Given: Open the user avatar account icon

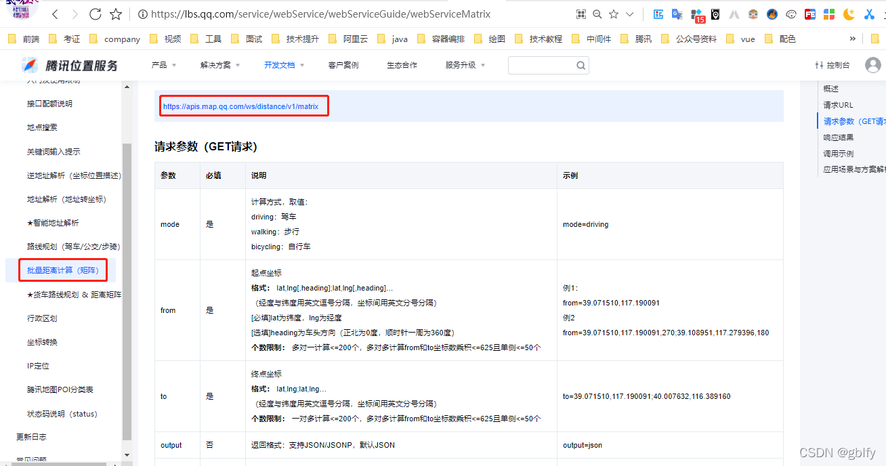Looking at the screenshot, I should (x=873, y=64).
